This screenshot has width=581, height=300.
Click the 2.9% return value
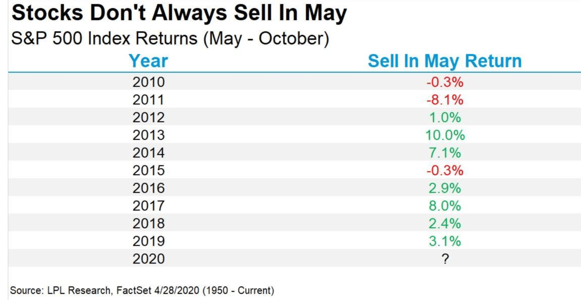click(444, 188)
